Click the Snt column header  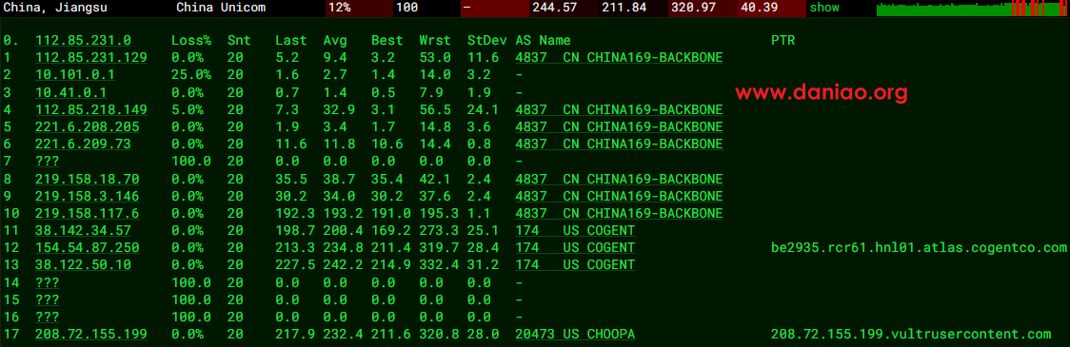point(240,40)
